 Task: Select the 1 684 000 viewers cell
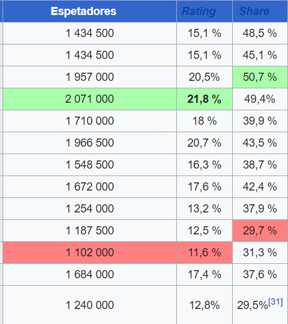[90, 274]
